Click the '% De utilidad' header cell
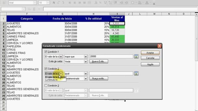Viewport: 198px width, 111px height. click(93, 18)
